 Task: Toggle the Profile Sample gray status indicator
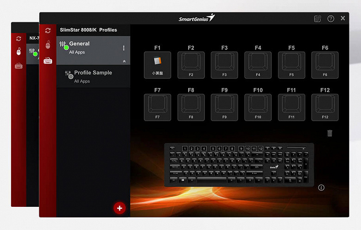click(x=71, y=77)
